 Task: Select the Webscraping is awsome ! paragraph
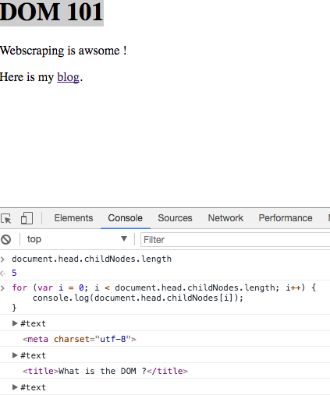point(63,51)
